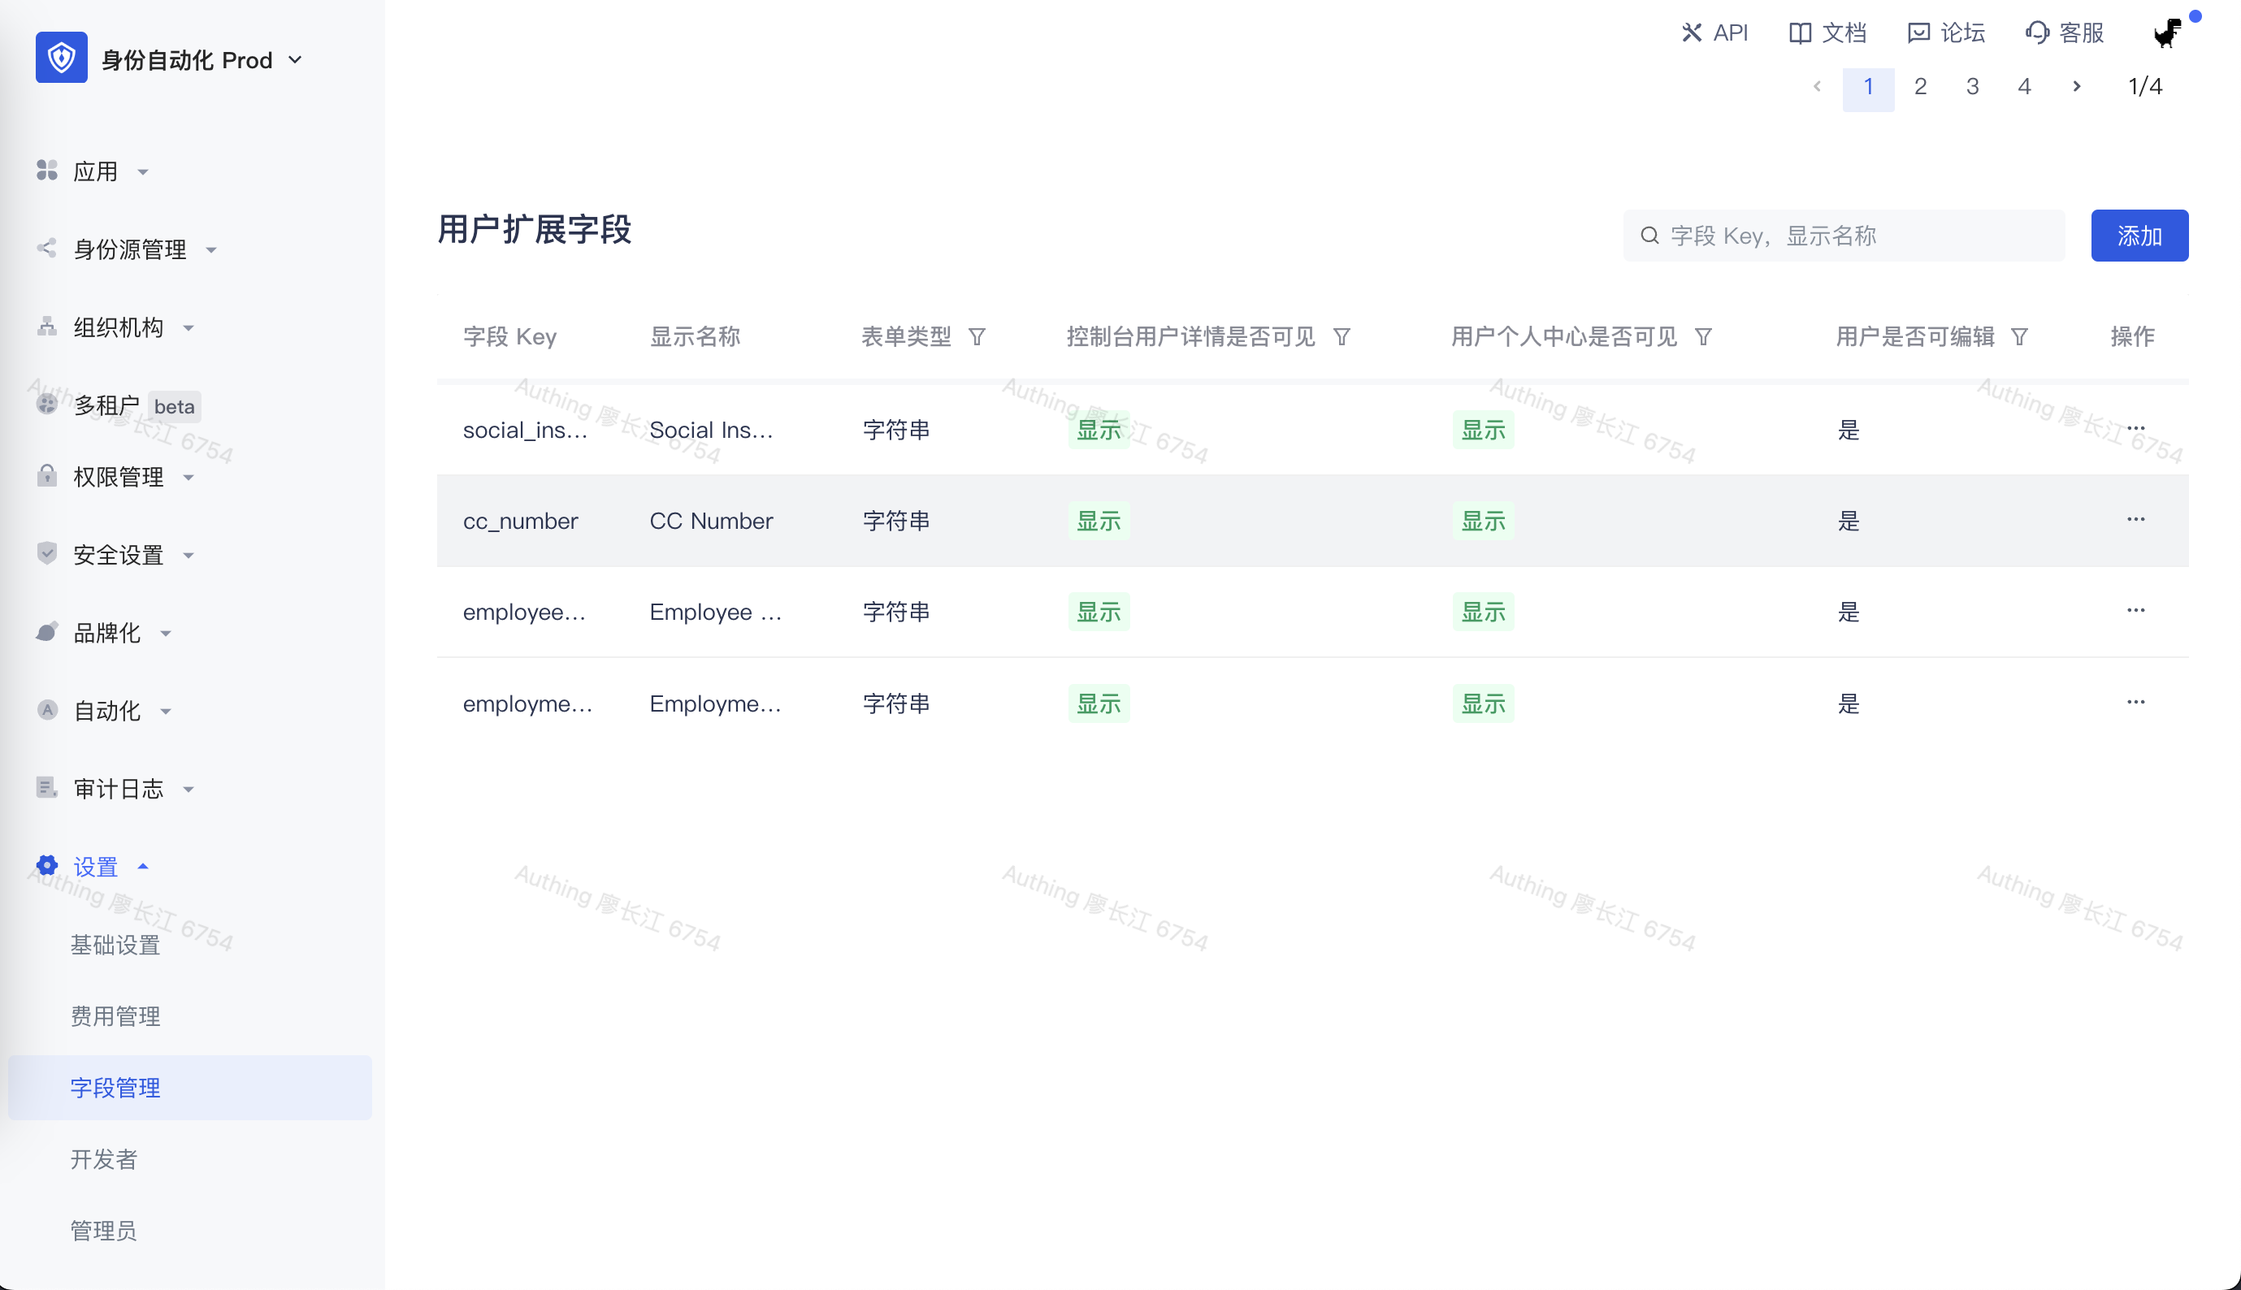Open 客服 customer support

[2065, 32]
